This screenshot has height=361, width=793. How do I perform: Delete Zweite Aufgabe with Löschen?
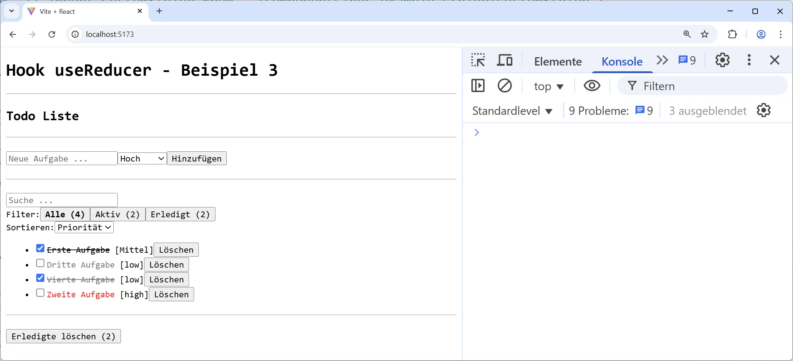click(172, 294)
